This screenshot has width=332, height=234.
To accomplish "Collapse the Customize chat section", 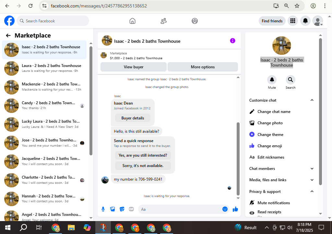I will 312,100.
